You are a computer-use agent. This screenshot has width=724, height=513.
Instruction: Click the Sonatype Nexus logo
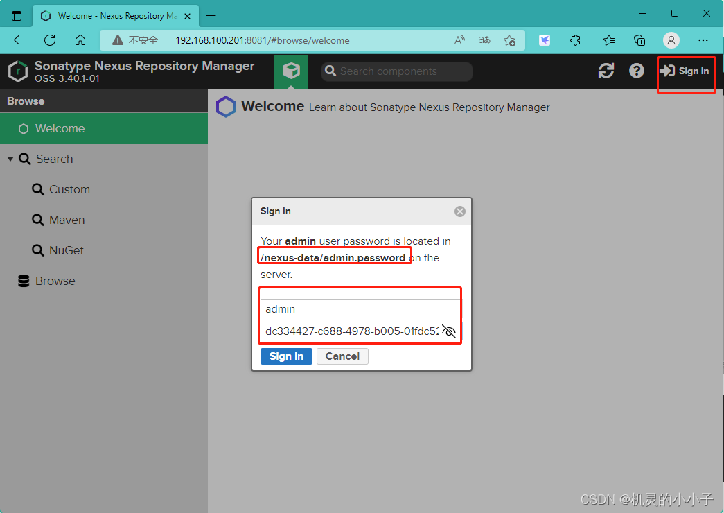(x=18, y=71)
